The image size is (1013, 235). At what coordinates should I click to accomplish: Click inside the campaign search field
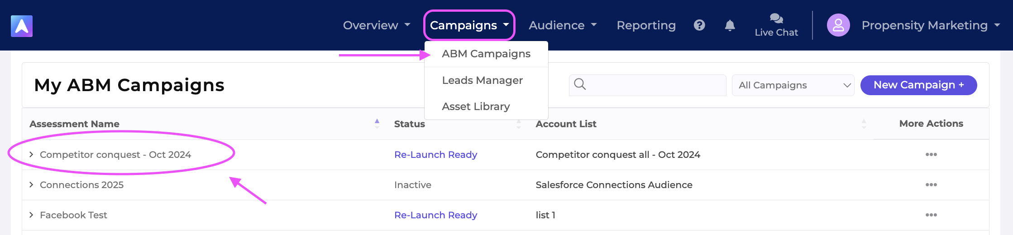click(x=647, y=85)
